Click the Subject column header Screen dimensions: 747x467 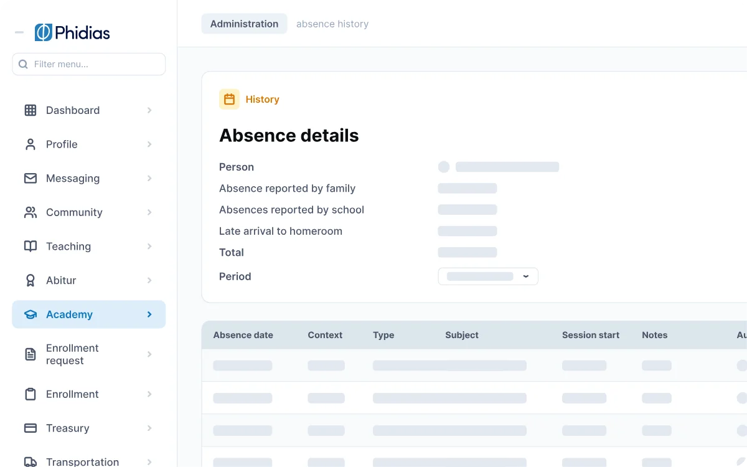[x=462, y=335]
